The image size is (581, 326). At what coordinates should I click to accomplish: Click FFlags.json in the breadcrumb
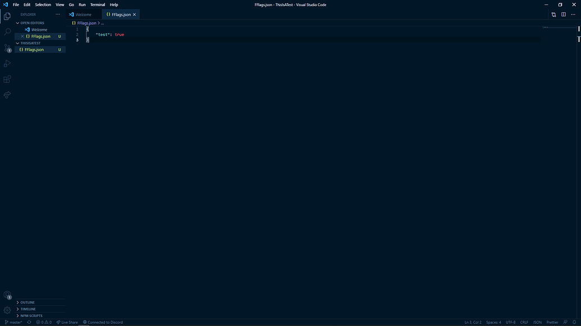pyautogui.click(x=86, y=23)
